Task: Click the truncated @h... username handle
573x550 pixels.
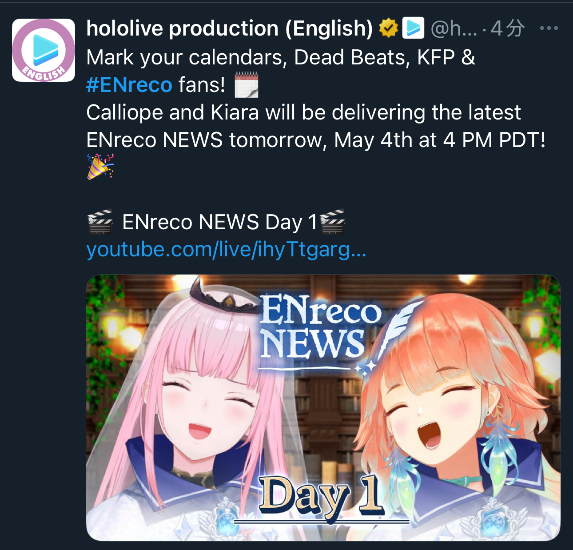Action: (x=454, y=28)
